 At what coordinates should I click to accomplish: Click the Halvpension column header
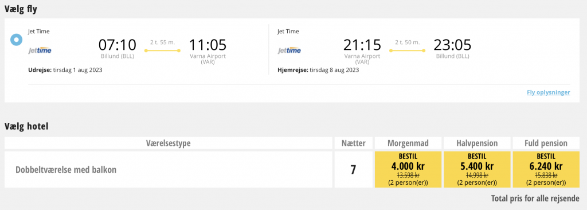(477, 143)
